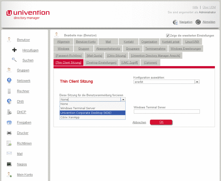Open Netzwerk via its globe icon
The width and height of the screenshot is (221, 181).
point(9,81)
